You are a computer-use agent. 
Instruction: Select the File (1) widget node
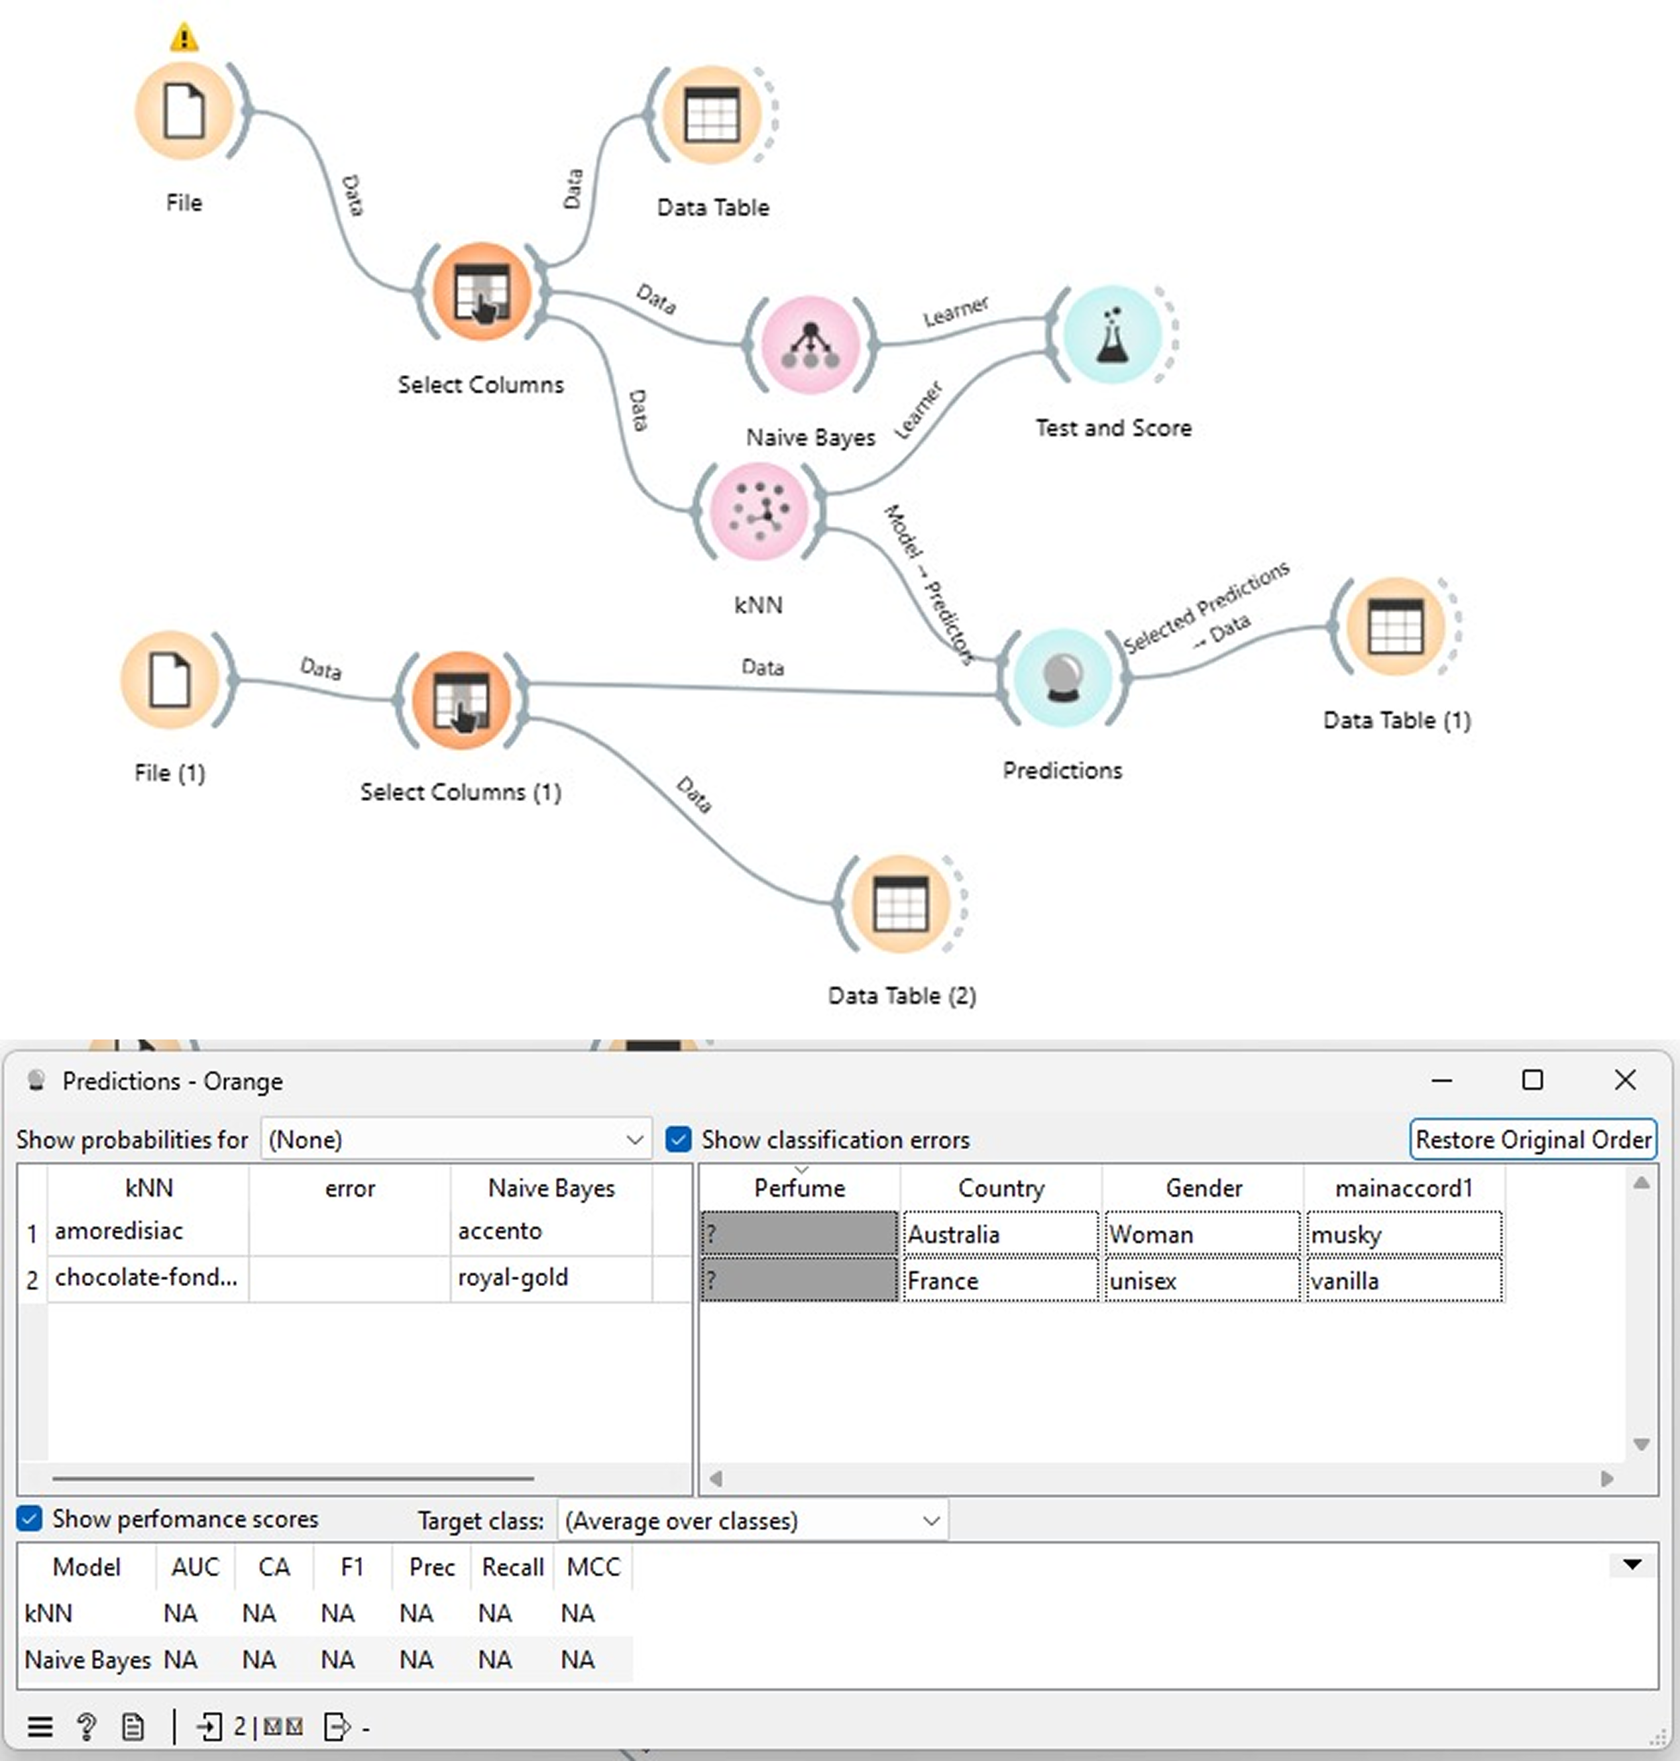(170, 680)
